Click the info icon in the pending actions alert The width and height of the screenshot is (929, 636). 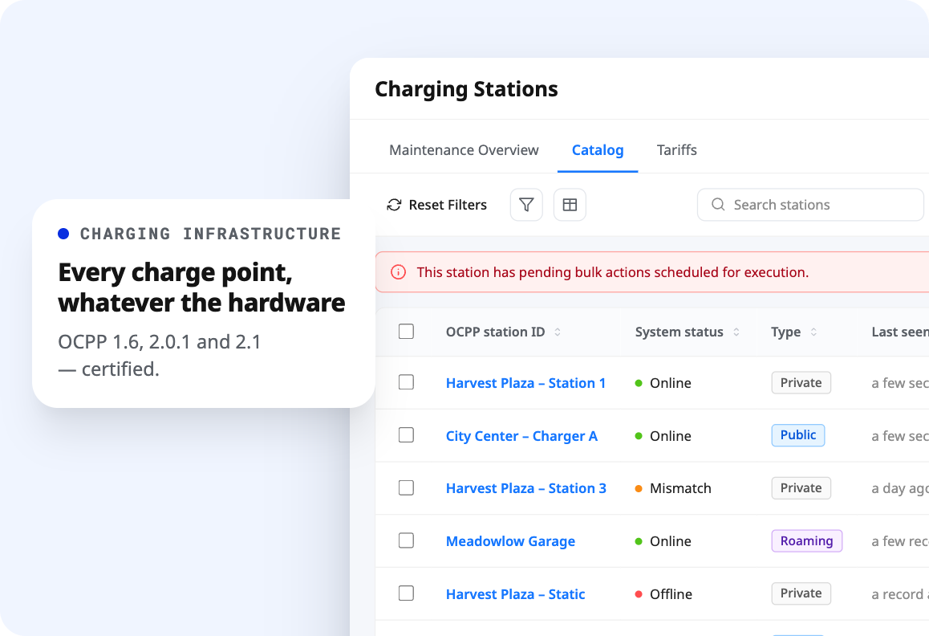click(x=398, y=272)
